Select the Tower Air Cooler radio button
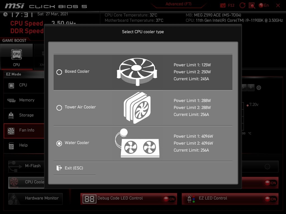286x214 pixels. click(x=59, y=108)
